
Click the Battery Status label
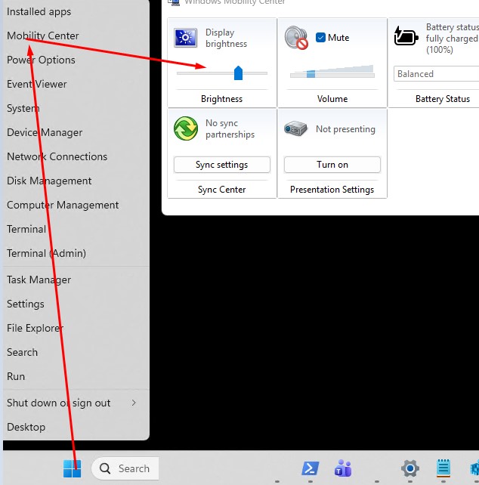pyautogui.click(x=443, y=99)
